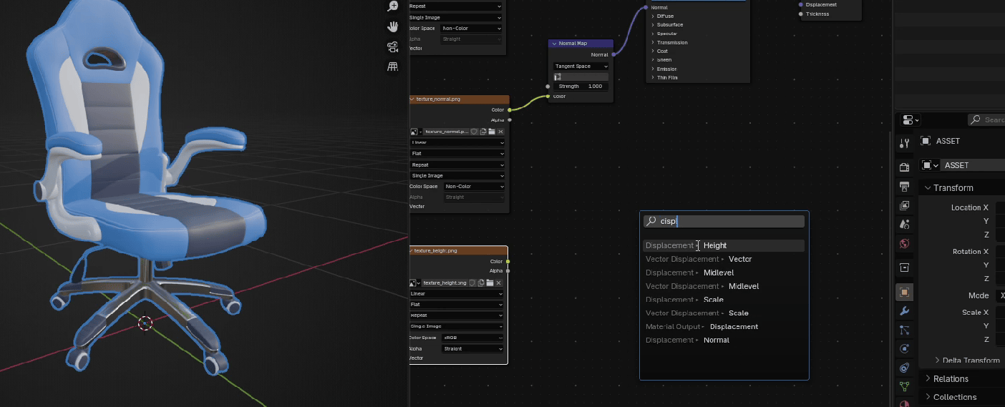Viewport: 1005px width, 407px height.
Task: Click folder icon on texture_height.png node
Action: [490, 283]
